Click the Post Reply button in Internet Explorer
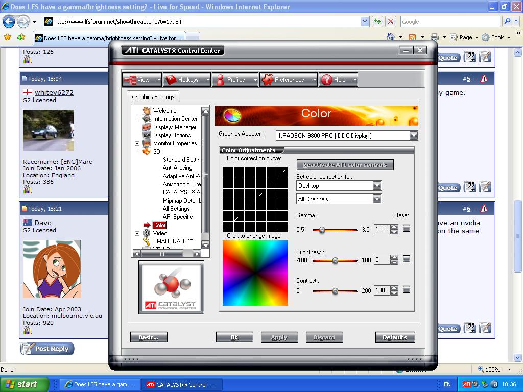 (47, 348)
